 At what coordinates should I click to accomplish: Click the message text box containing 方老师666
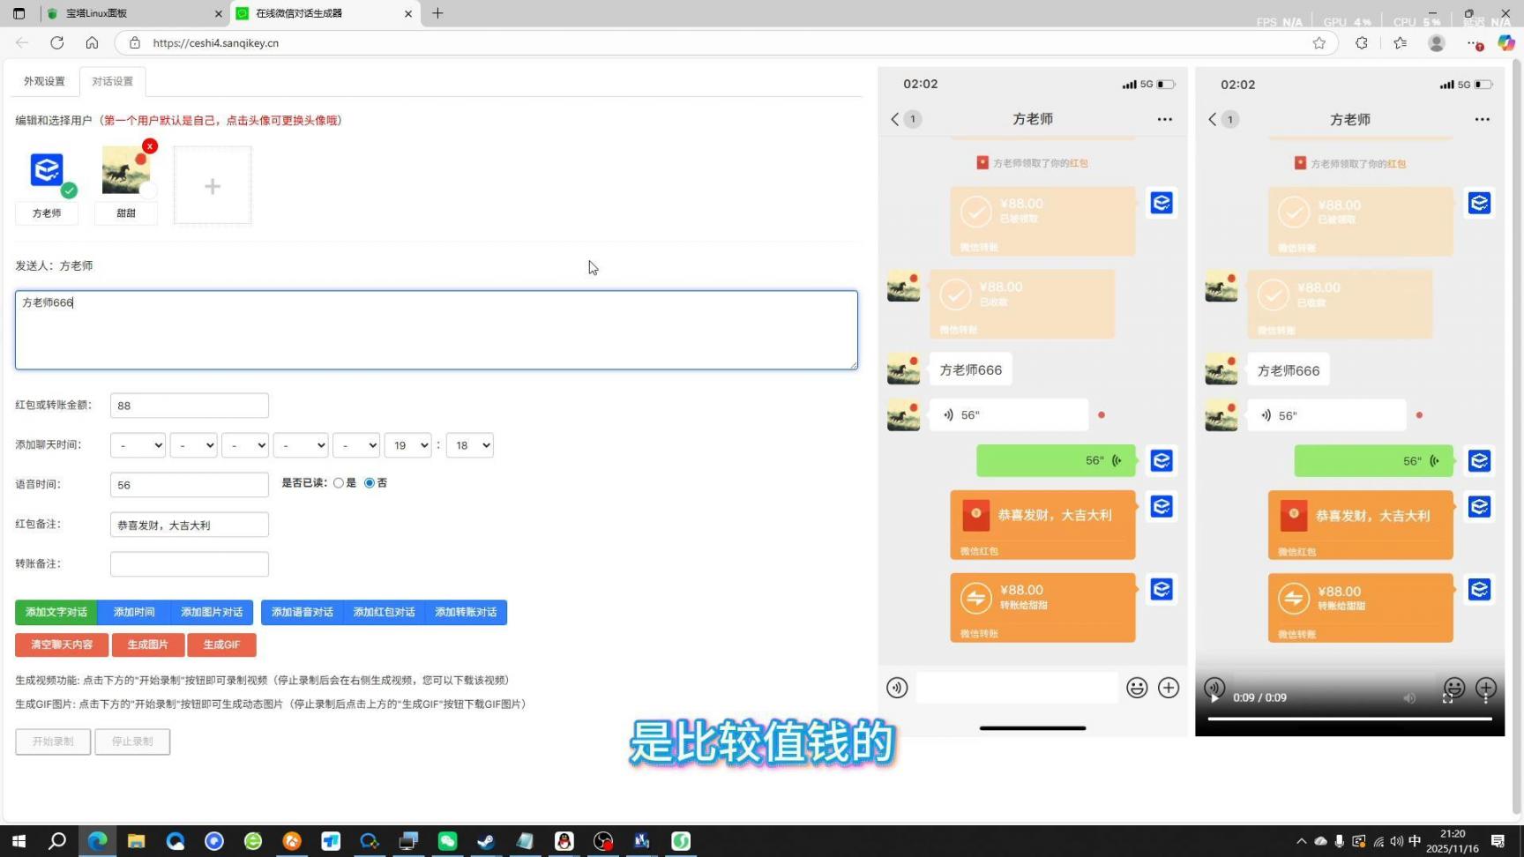(x=436, y=330)
